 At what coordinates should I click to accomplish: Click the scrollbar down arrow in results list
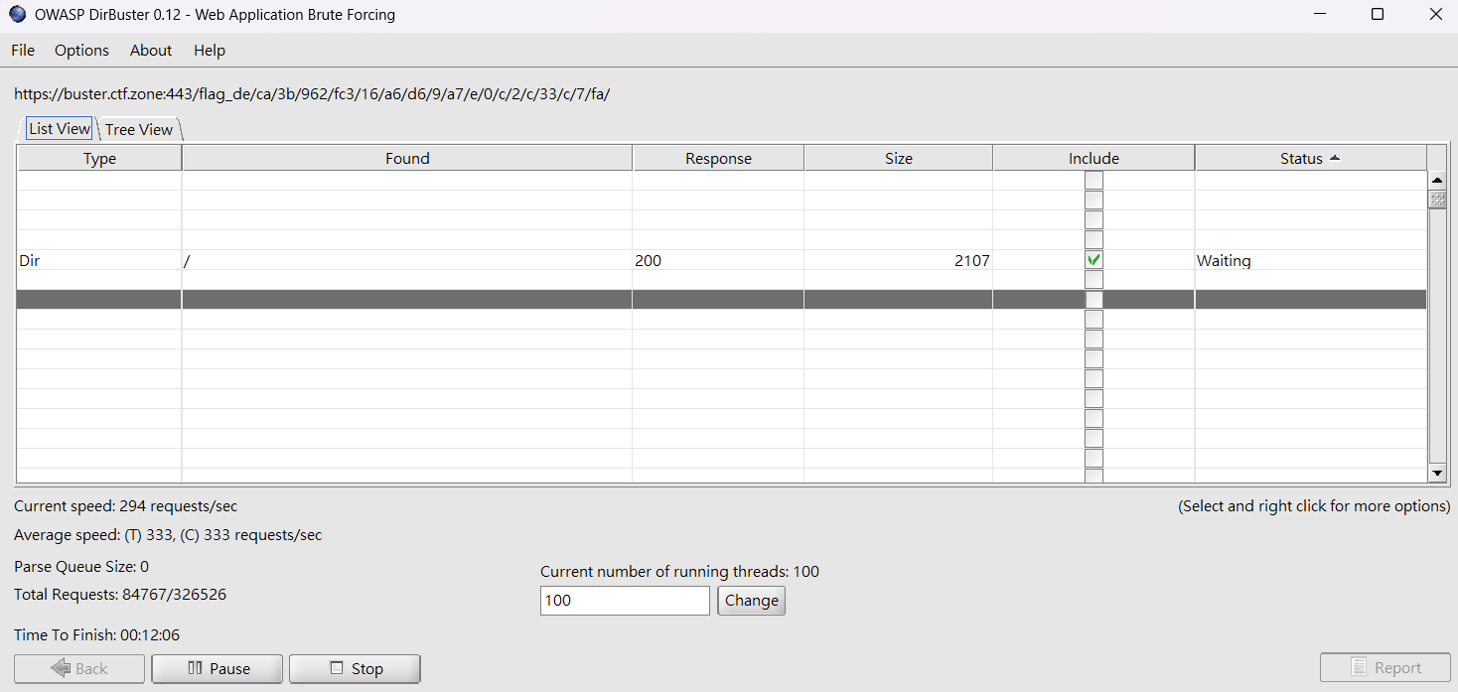pyautogui.click(x=1436, y=474)
